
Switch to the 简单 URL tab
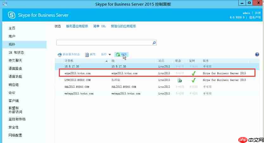tap(99, 26)
